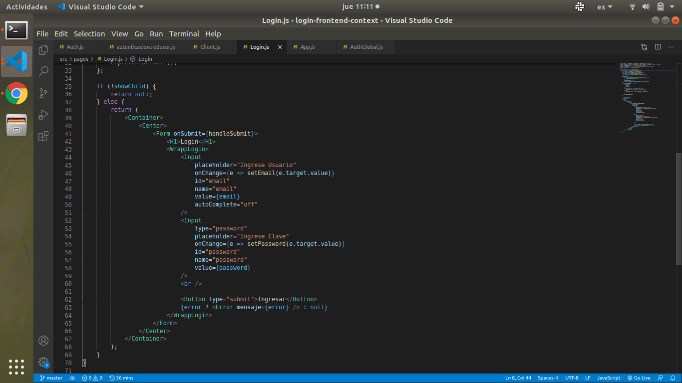Viewport: 682px width, 383px height.
Task: Click Actividades in the top bar
Action: [26, 6]
